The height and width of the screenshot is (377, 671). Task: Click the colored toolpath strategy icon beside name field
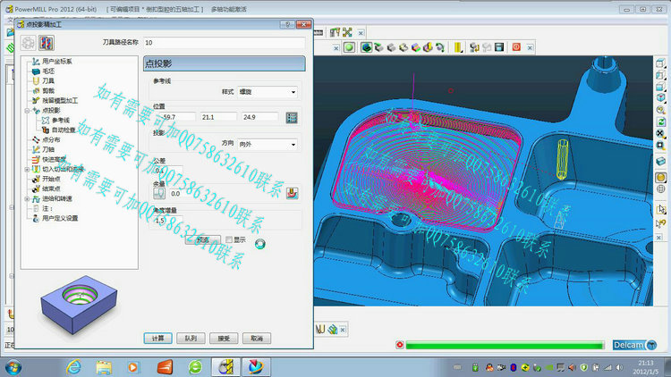47,43
